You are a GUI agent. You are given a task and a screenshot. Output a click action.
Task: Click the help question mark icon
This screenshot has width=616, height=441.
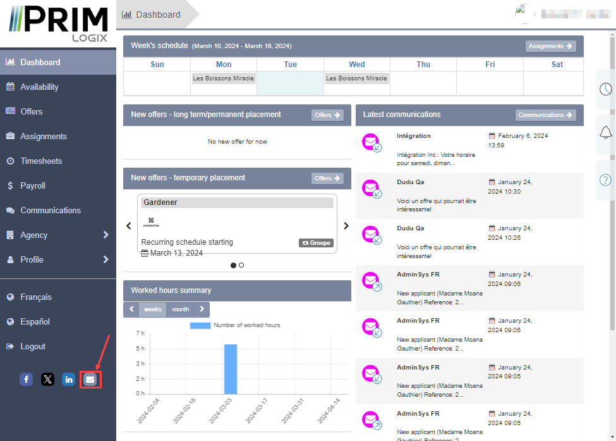(605, 180)
